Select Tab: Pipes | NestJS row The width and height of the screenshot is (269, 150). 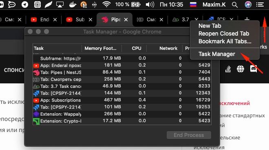click(122, 72)
